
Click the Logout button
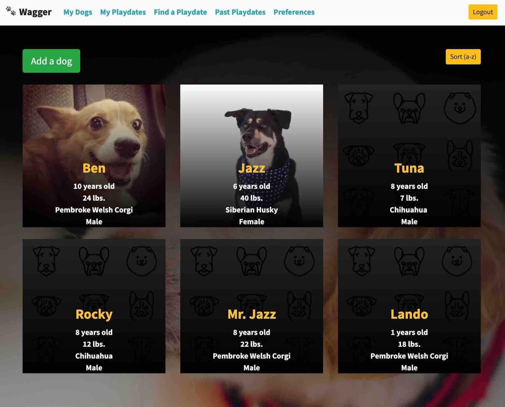pyautogui.click(x=483, y=12)
